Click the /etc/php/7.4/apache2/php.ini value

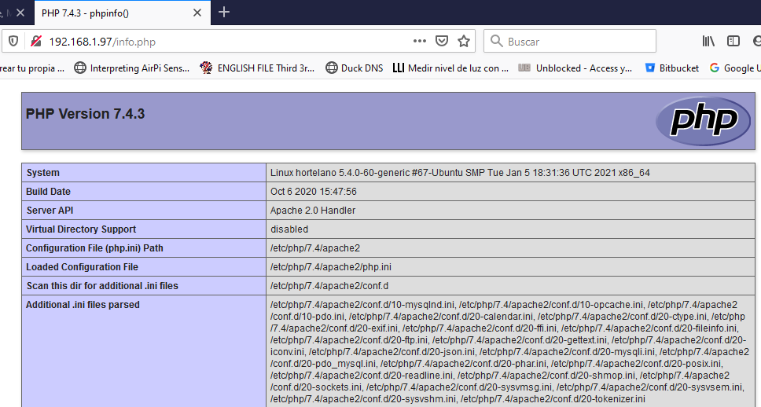[x=331, y=267]
